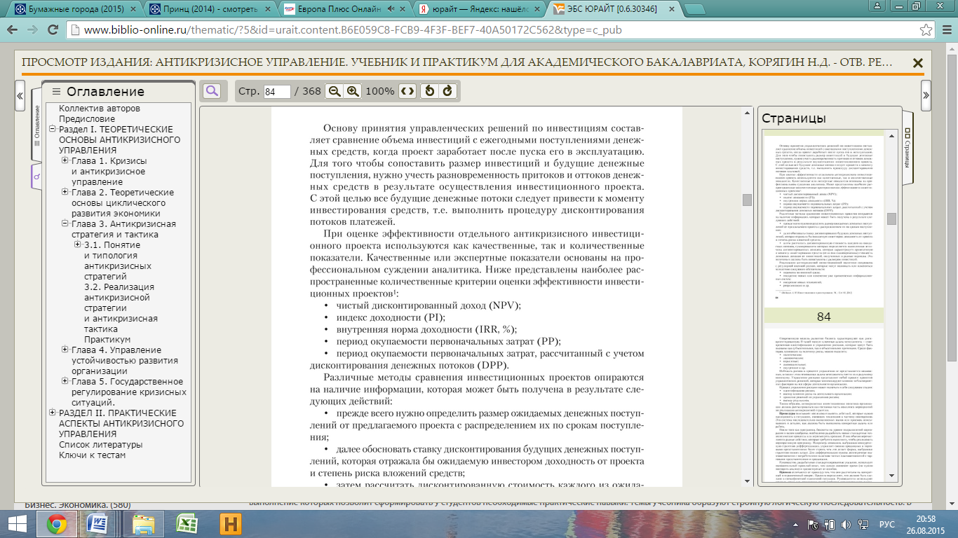Open Глава 1. Кризисы и антикризисное управление
This screenshot has width=958, height=538.
(x=109, y=172)
